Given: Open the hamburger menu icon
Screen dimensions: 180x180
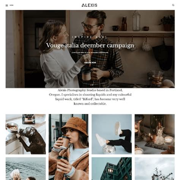Looking at the screenshot, I should (x=7, y=5).
